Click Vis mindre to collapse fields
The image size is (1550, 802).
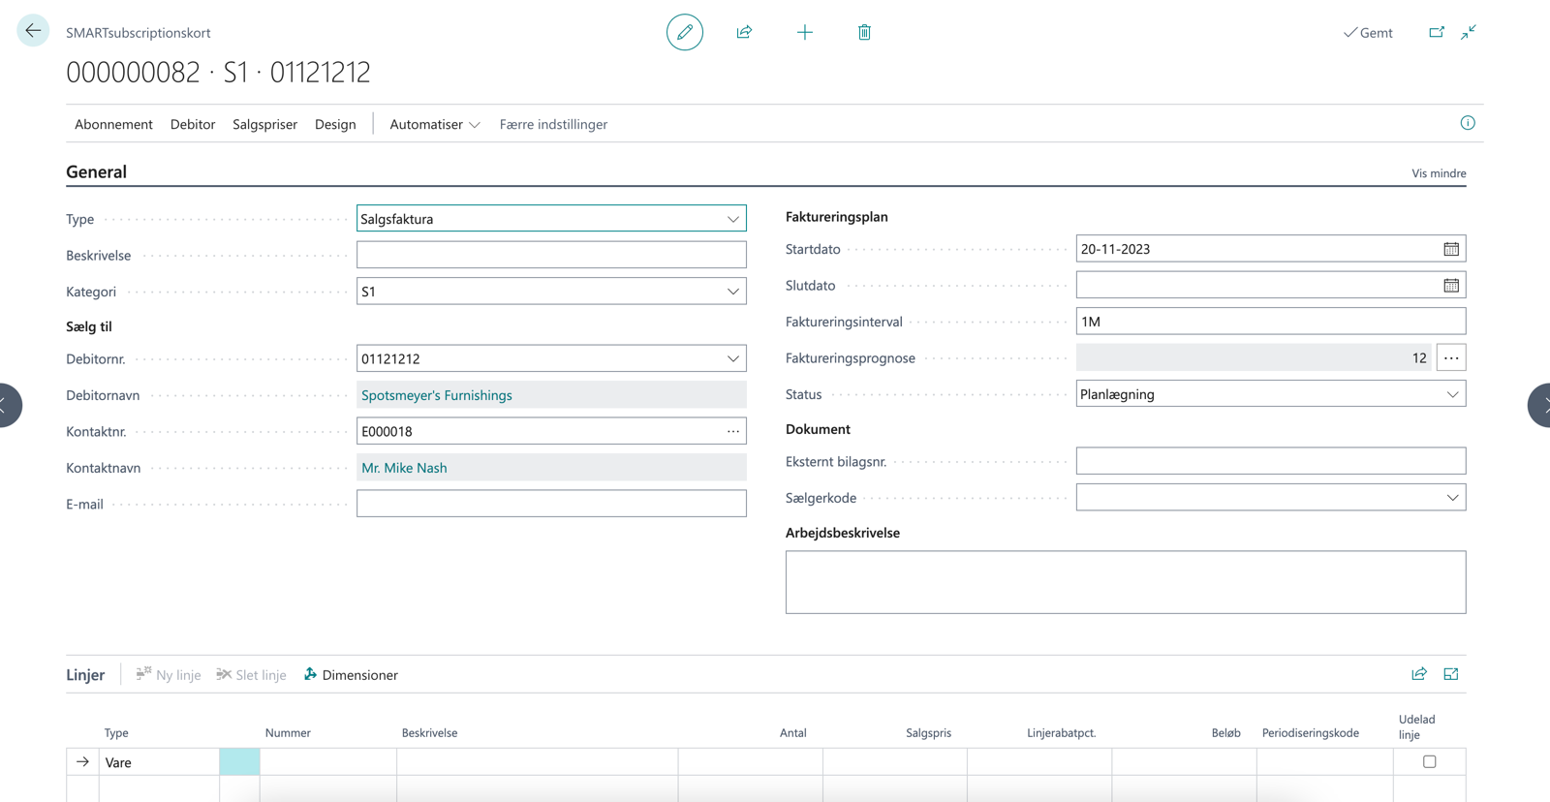[x=1438, y=173]
